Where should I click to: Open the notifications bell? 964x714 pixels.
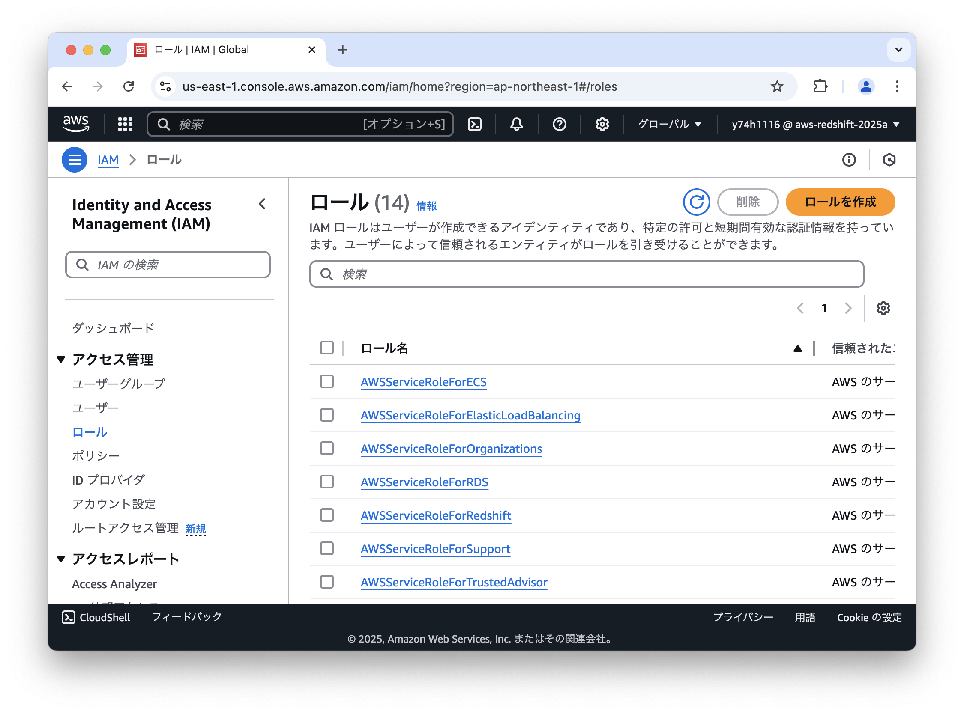click(x=516, y=125)
